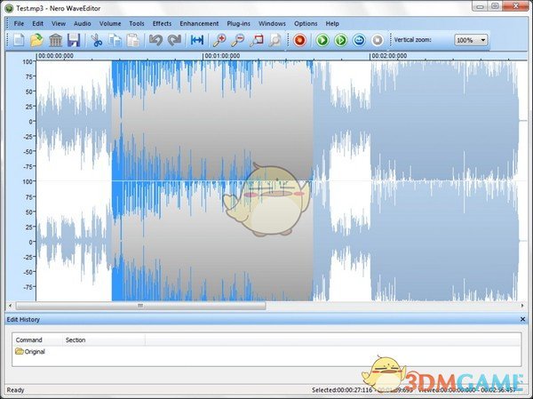Open the audio library building icon
533x399 pixels.
[x=55, y=40]
